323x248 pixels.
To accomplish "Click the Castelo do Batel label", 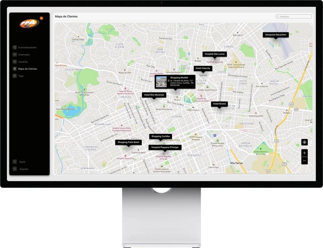I will (x=138, y=153).
